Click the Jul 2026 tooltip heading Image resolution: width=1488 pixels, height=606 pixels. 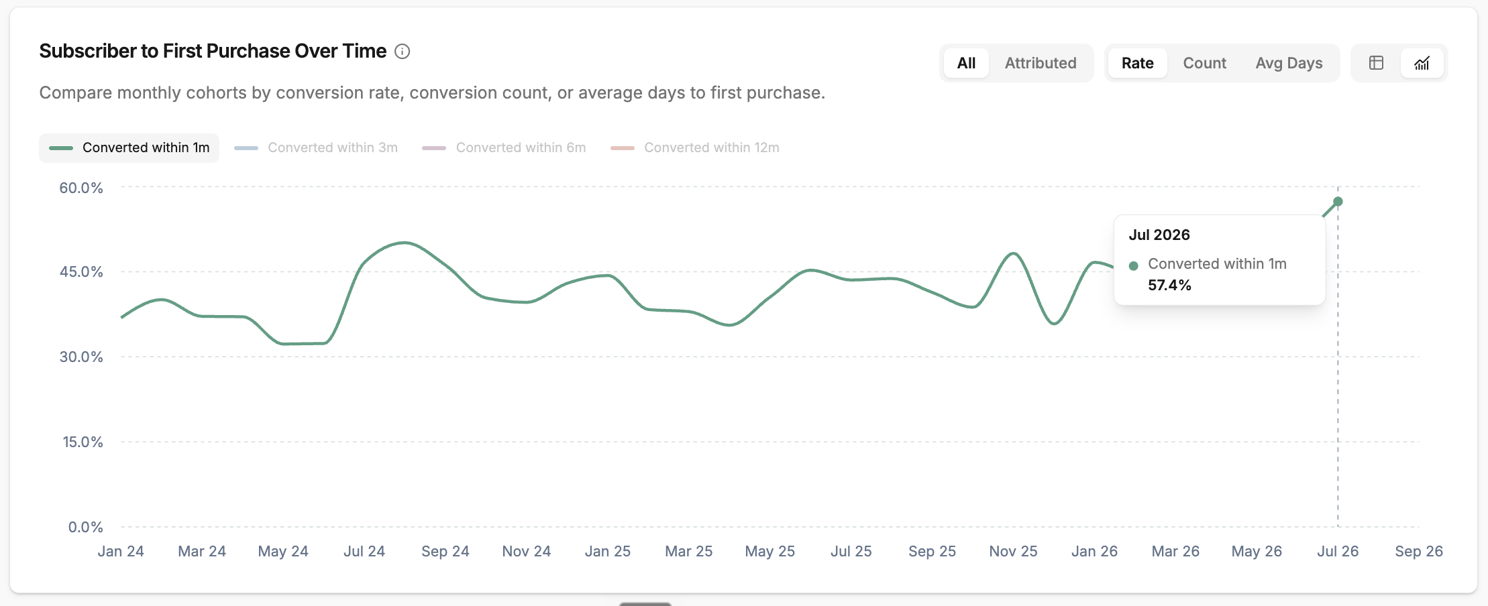(x=1159, y=235)
